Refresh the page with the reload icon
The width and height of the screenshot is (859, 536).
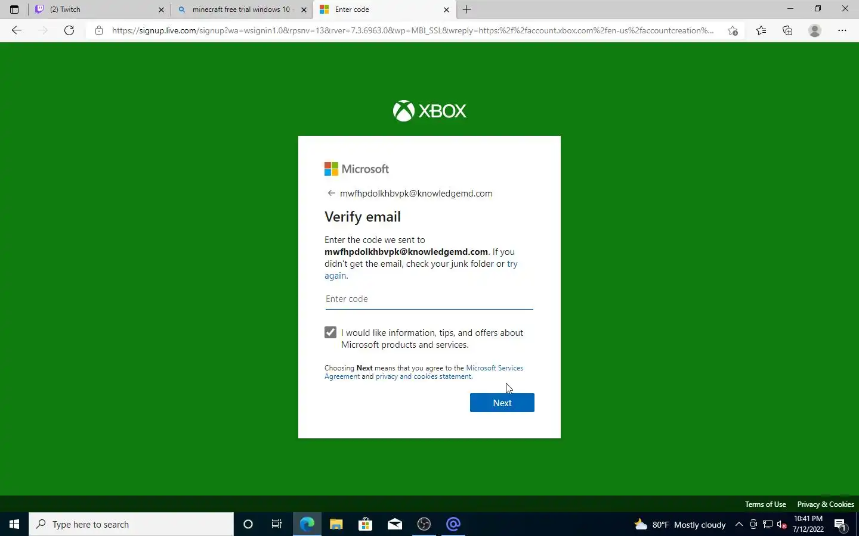pyautogui.click(x=69, y=30)
